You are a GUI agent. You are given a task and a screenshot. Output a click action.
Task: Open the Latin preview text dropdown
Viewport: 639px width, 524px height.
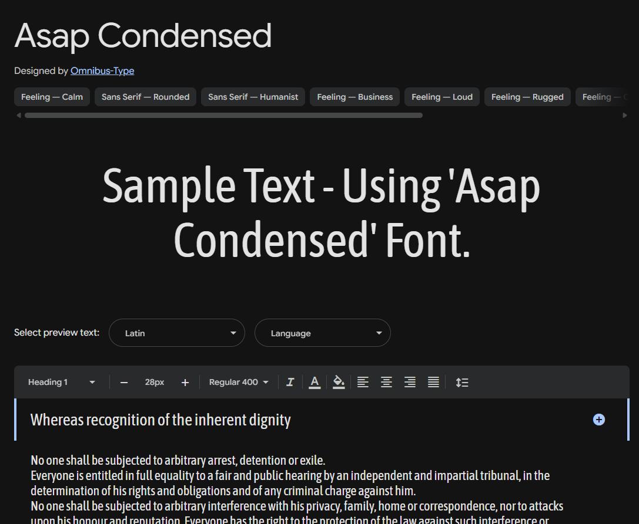tap(177, 333)
